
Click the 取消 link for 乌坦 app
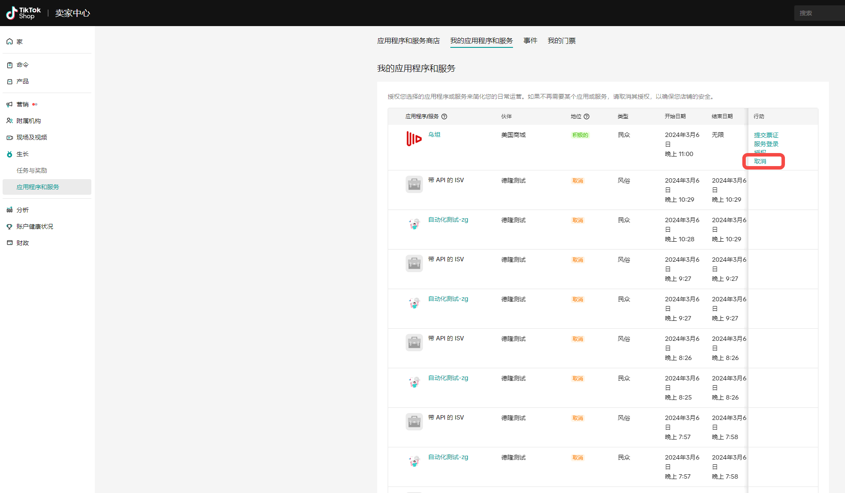pos(760,161)
